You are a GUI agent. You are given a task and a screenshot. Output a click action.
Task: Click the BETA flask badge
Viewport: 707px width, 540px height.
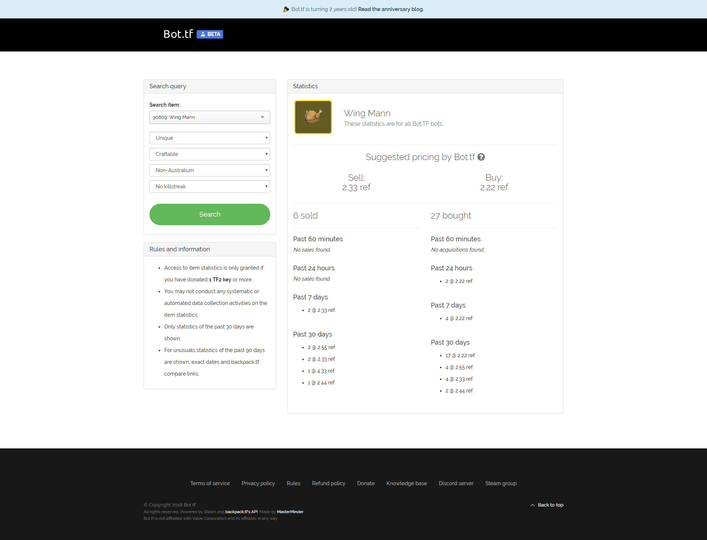(x=210, y=34)
